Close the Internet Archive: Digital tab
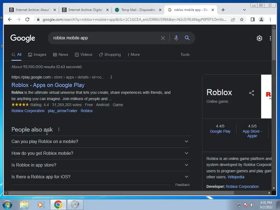This screenshot has height=210, width=280. (107, 10)
